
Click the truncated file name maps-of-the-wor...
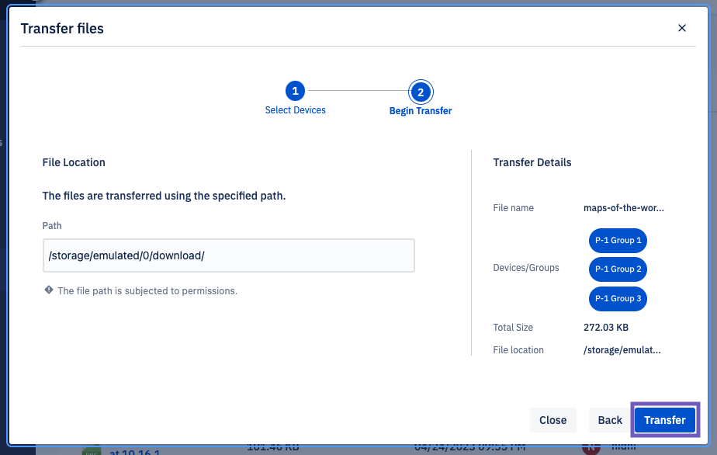623,208
